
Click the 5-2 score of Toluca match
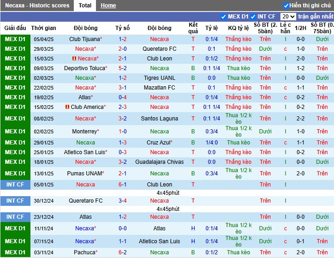[122, 68]
